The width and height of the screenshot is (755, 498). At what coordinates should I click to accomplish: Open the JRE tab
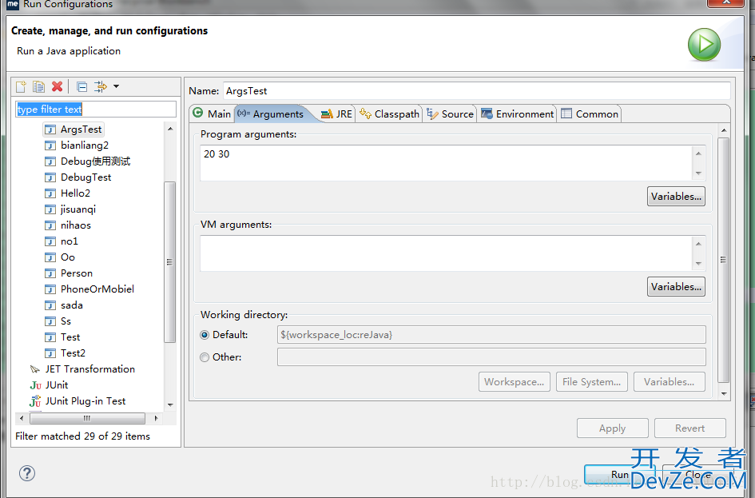[336, 114]
